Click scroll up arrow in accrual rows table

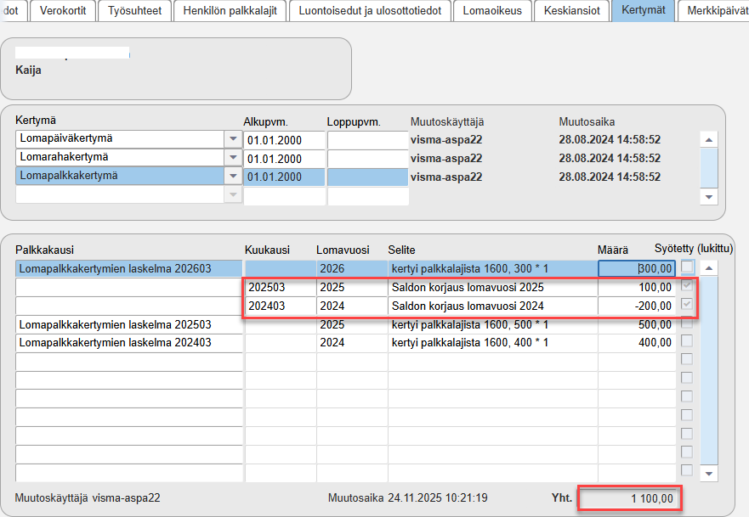coord(709,268)
